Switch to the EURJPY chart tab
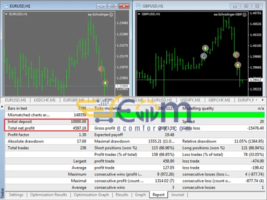 tap(246, 100)
